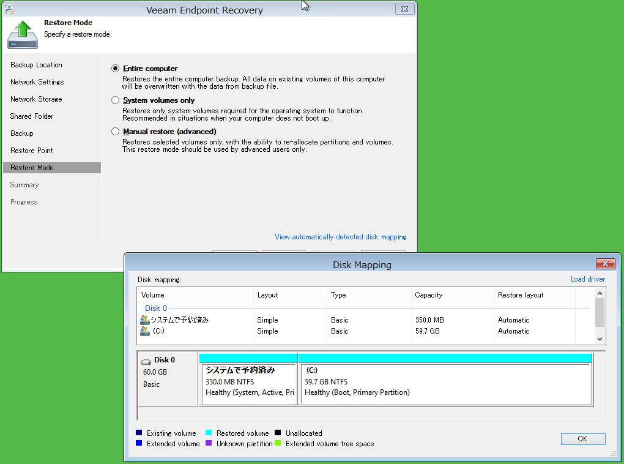624x464 pixels.
Task: Go to Backup Location step
Action: click(36, 65)
